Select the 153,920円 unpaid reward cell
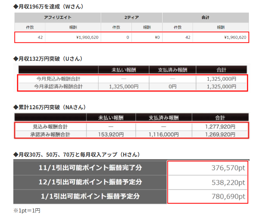 [x=111, y=134]
